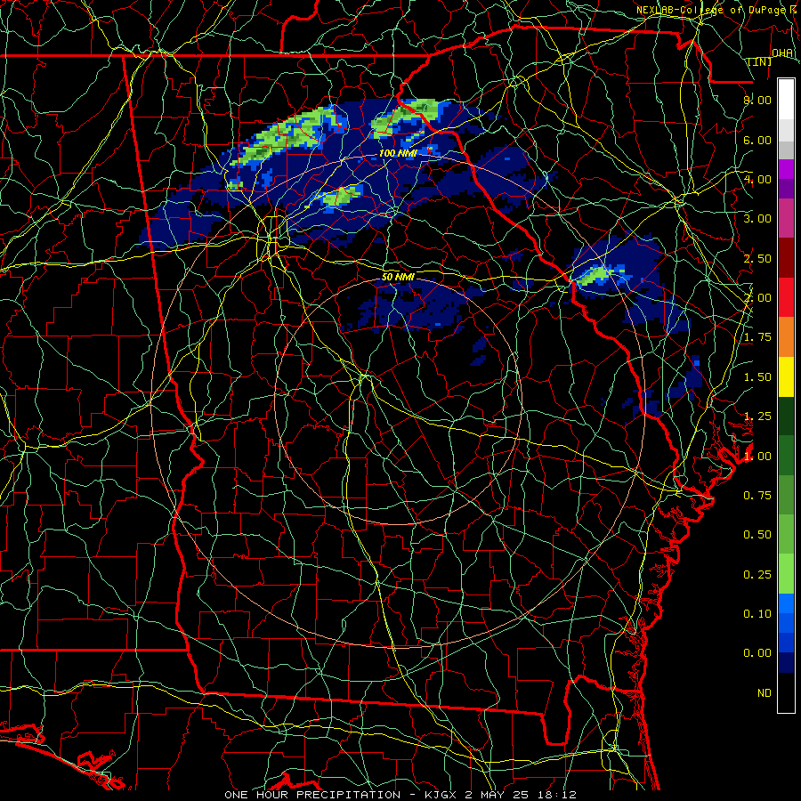Click the 0.75 legend value

pyautogui.click(x=757, y=495)
